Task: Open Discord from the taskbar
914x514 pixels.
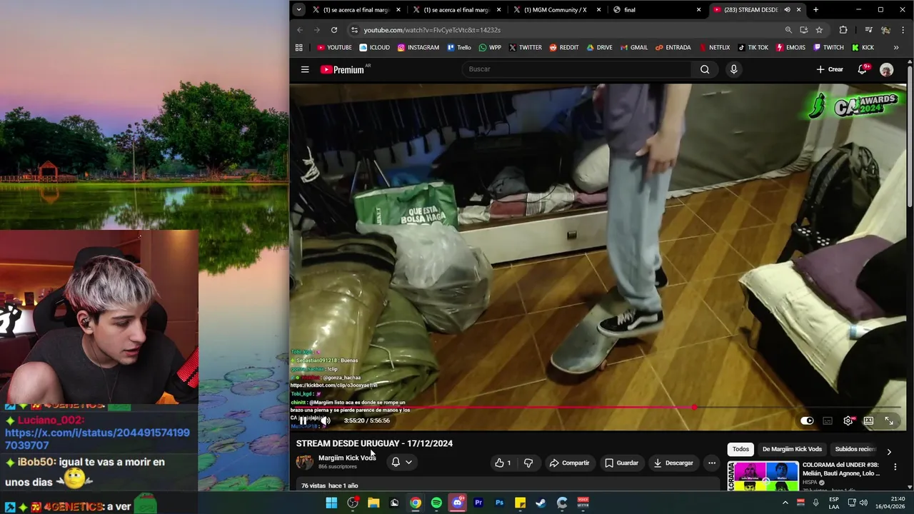Action: [458, 503]
